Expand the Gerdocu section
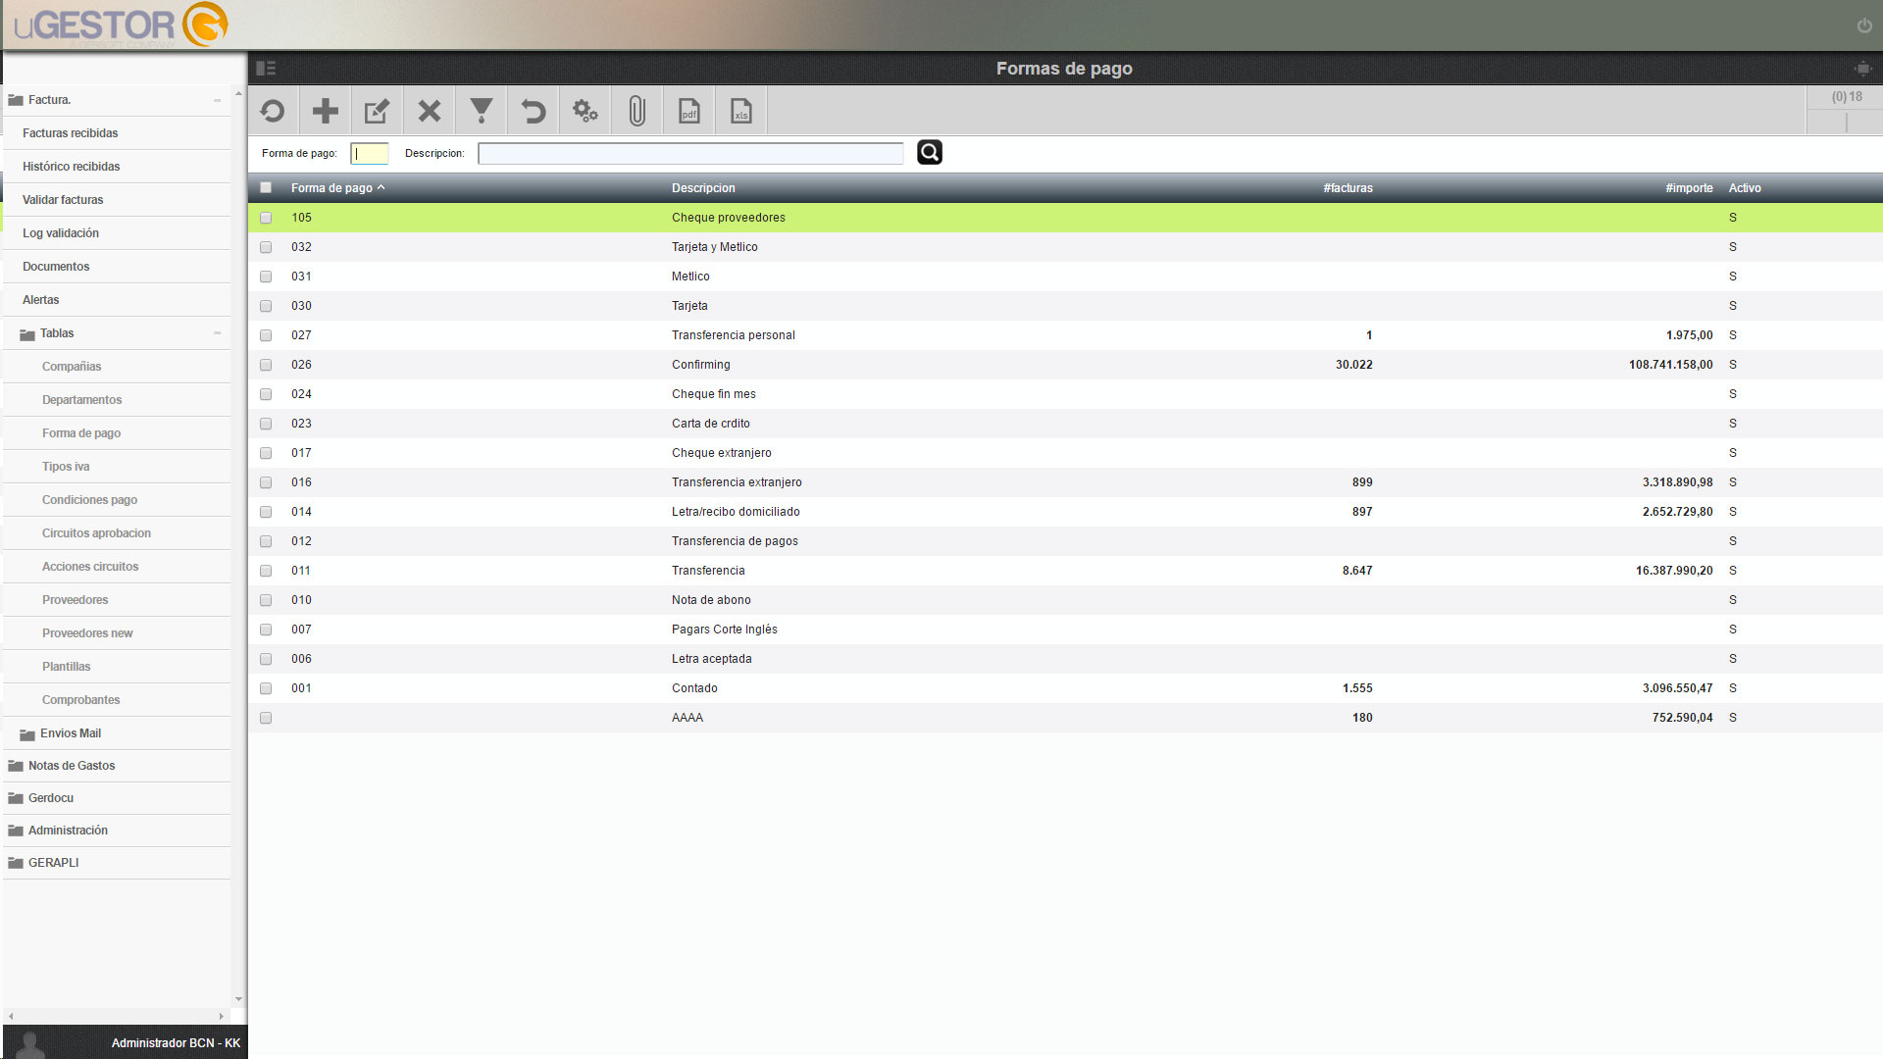This screenshot has height=1059, width=1883. click(x=51, y=798)
